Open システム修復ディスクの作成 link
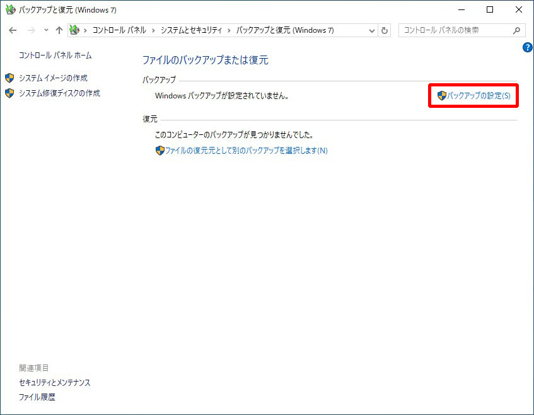The image size is (534, 415). 59,93
